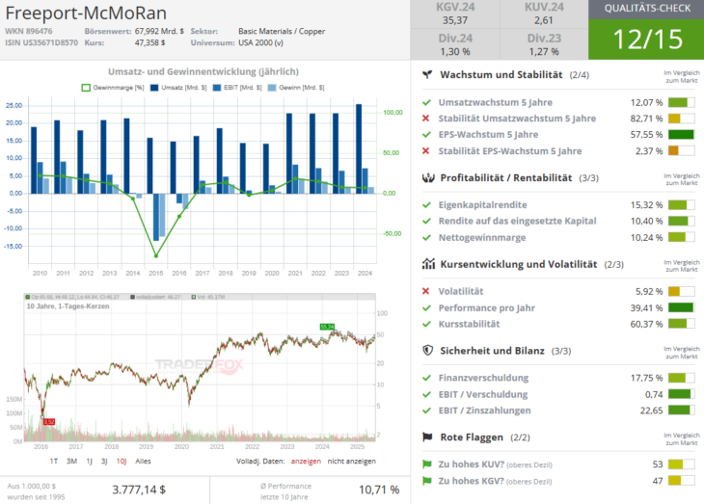Click green checkmark beside Finanzverschuldung
This screenshot has width=704, height=504.
pyautogui.click(x=426, y=378)
